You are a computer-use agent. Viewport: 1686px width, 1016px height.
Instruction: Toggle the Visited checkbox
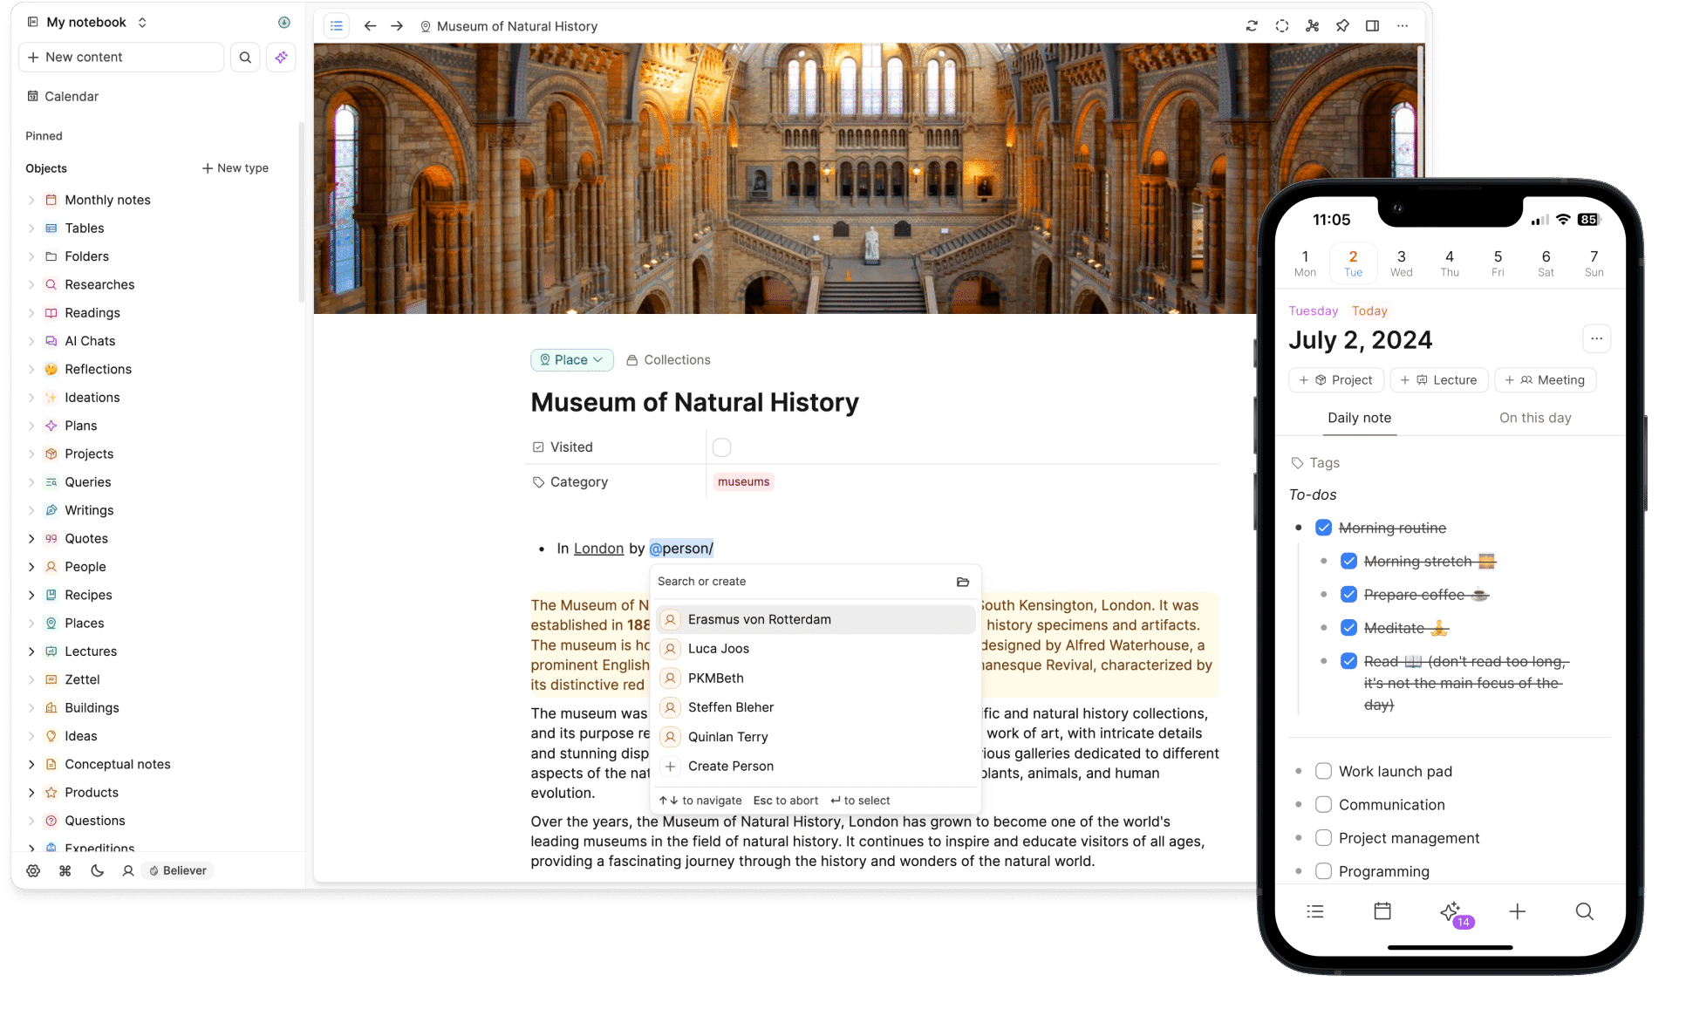721,447
